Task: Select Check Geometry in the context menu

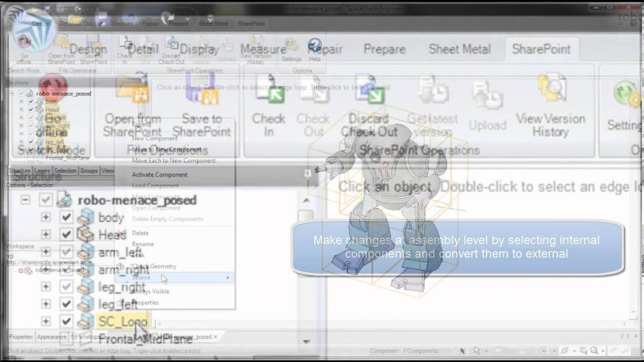Action: [x=154, y=266]
